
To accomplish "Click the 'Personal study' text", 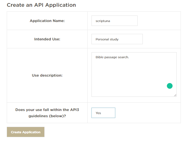I will (x=107, y=39).
